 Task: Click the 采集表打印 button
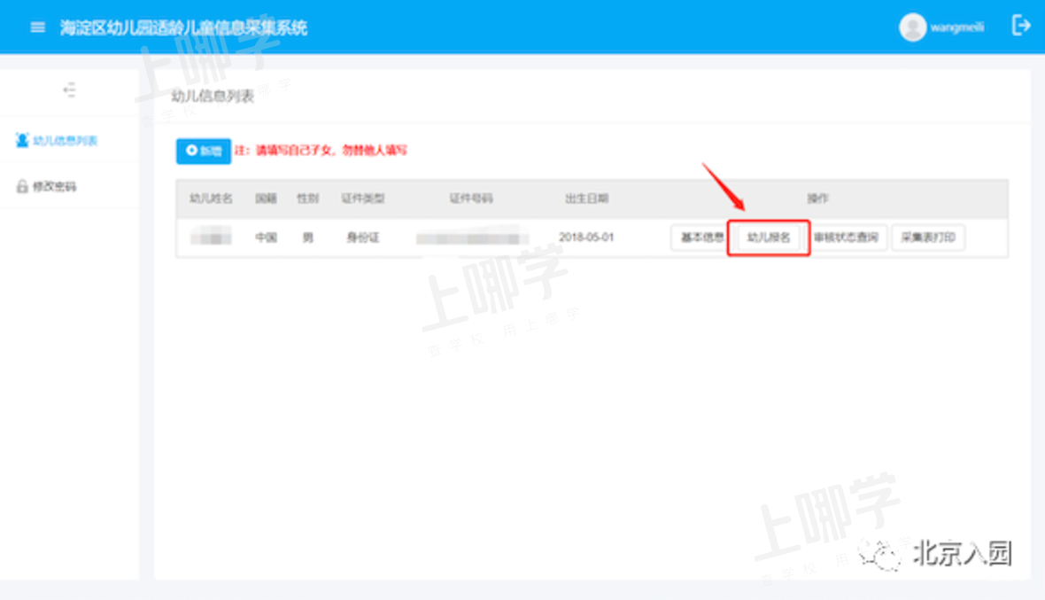click(x=927, y=238)
